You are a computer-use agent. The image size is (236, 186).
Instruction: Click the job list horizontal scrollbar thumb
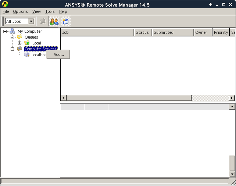(x=129, y=98)
